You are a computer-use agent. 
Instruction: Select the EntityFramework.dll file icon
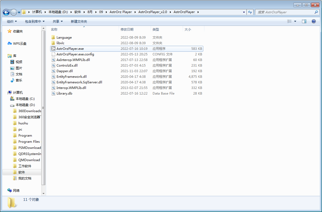(53, 77)
